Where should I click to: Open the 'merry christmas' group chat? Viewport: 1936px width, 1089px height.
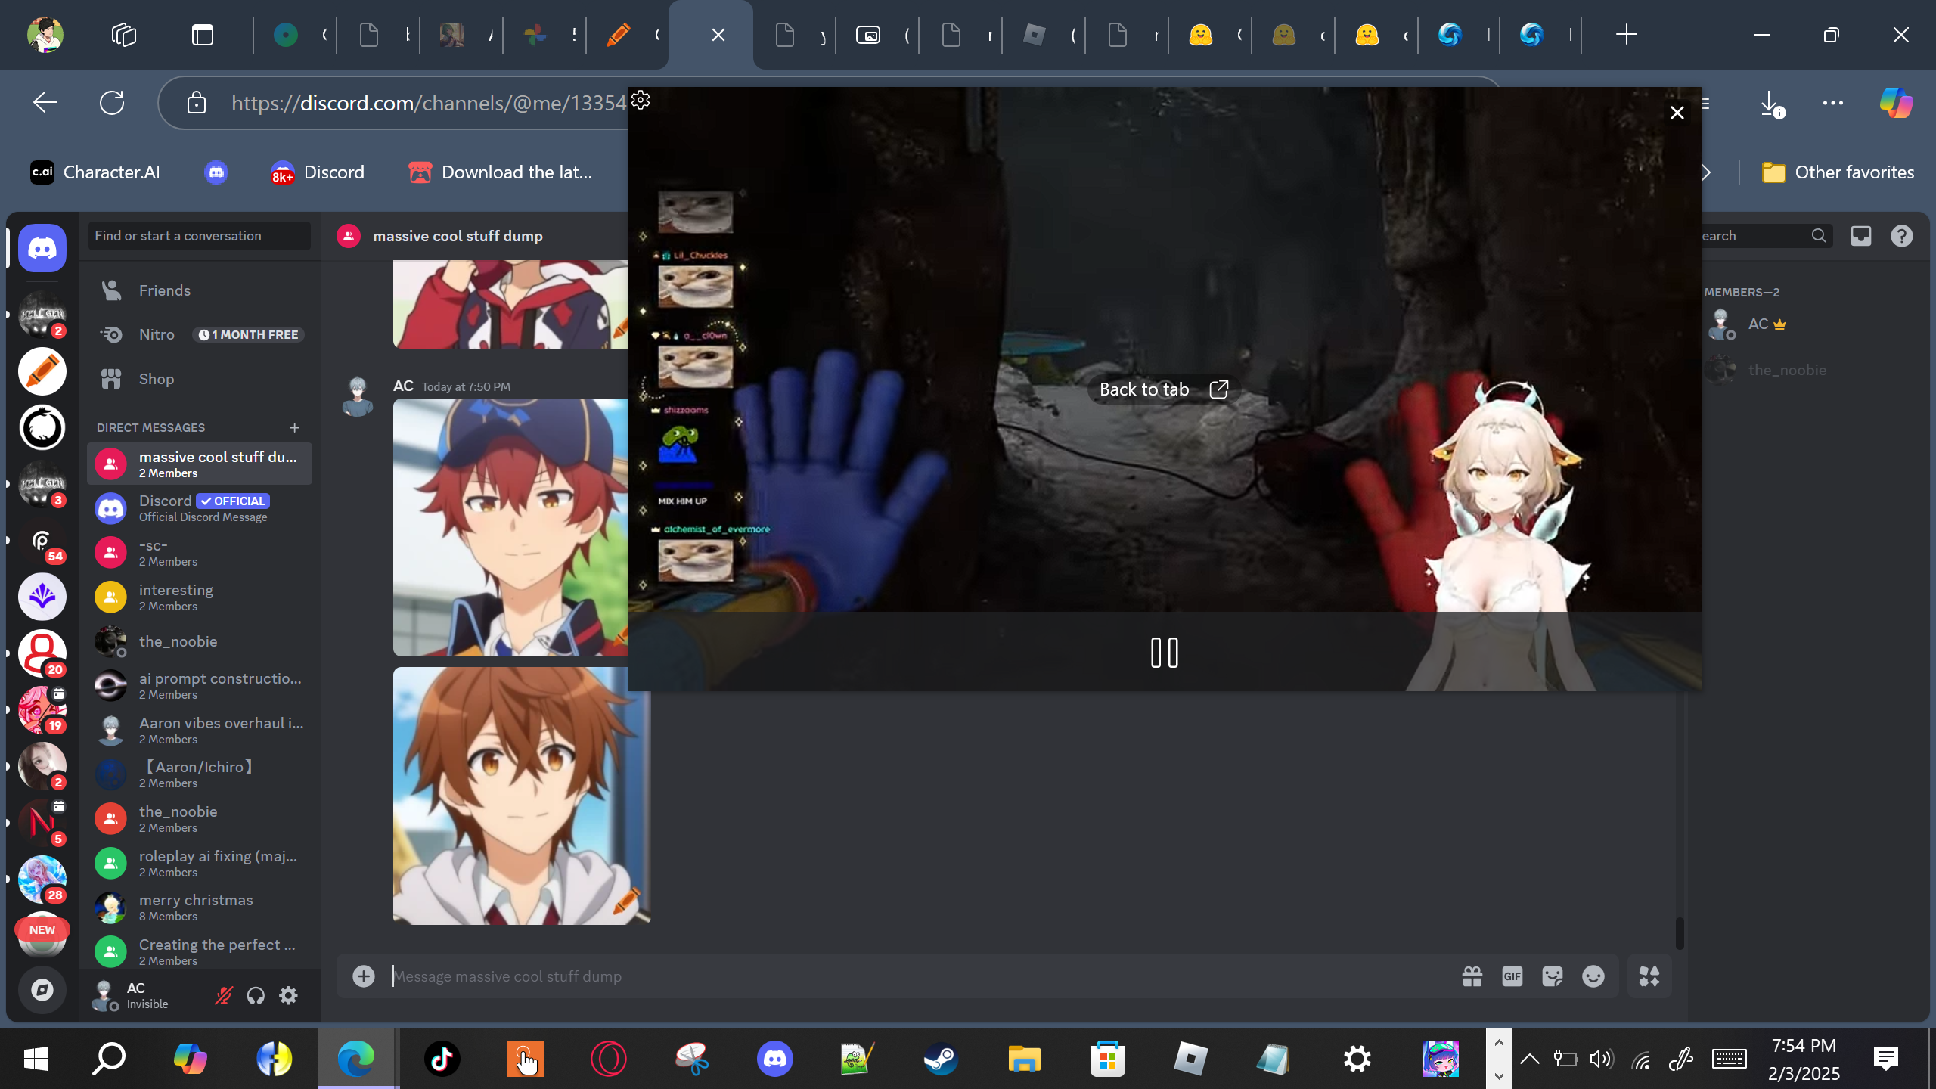pos(200,907)
